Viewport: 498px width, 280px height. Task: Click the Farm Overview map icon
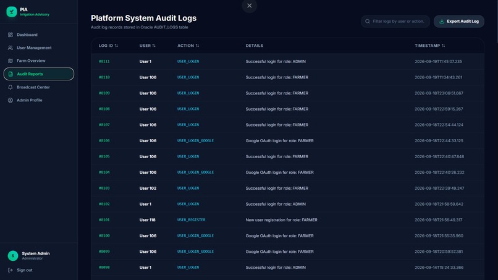click(11, 61)
